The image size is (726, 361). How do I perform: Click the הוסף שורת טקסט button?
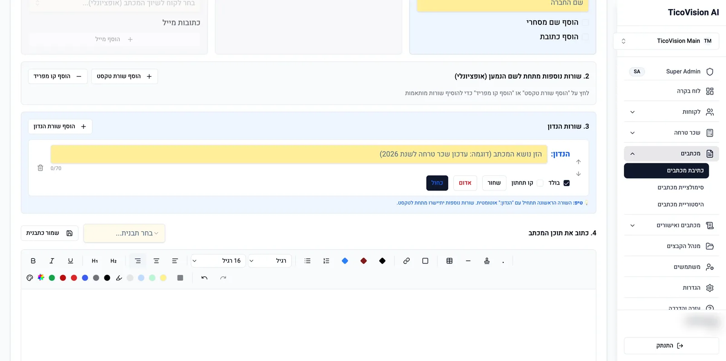(124, 76)
